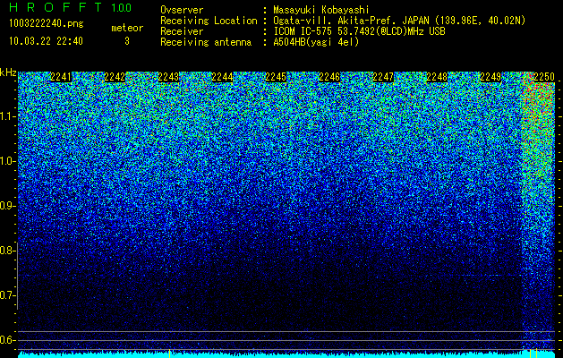Click the file name 1003222240.png

pos(47,23)
